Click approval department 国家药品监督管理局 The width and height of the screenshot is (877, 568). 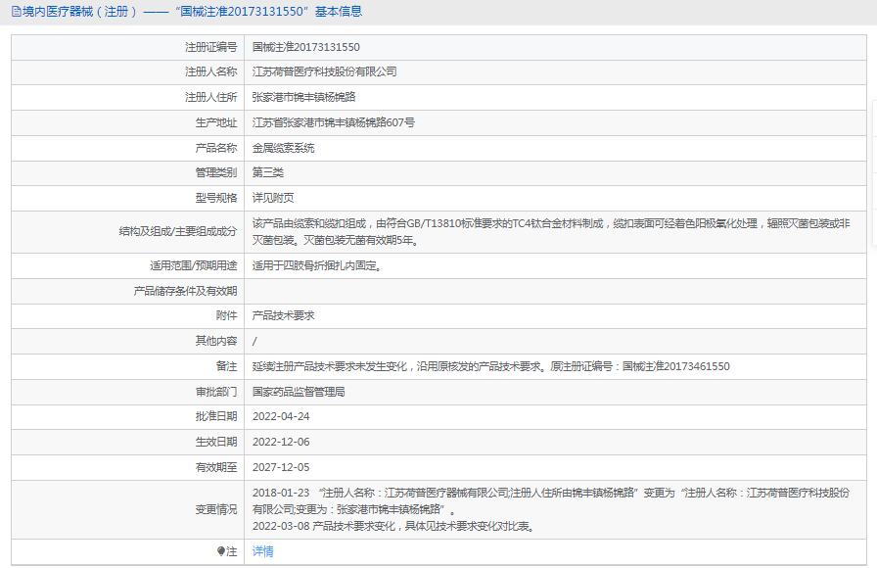point(299,392)
